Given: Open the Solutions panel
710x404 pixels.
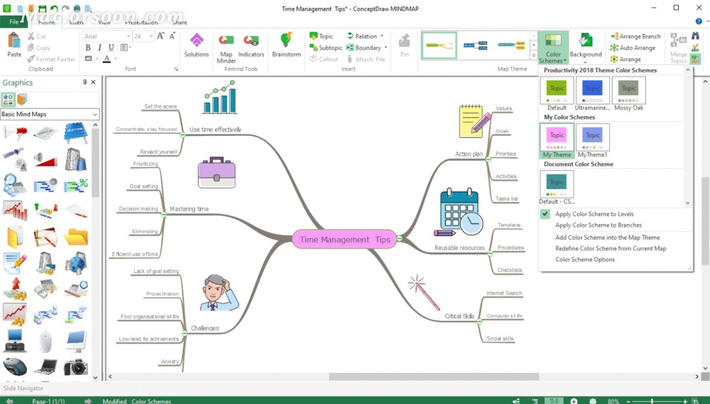Looking at the screenshot, I should tap(196, 47).
